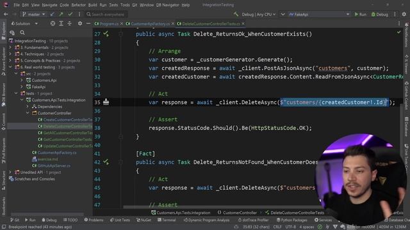Open the Navigate menu
Image resolution: width=410 pixels, height=230 pixels.
point(49,4)
